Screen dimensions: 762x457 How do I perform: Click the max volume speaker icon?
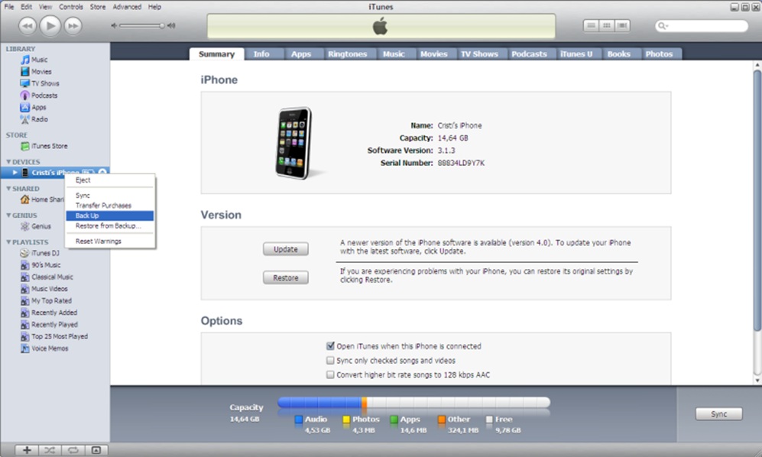coord(171,26)
